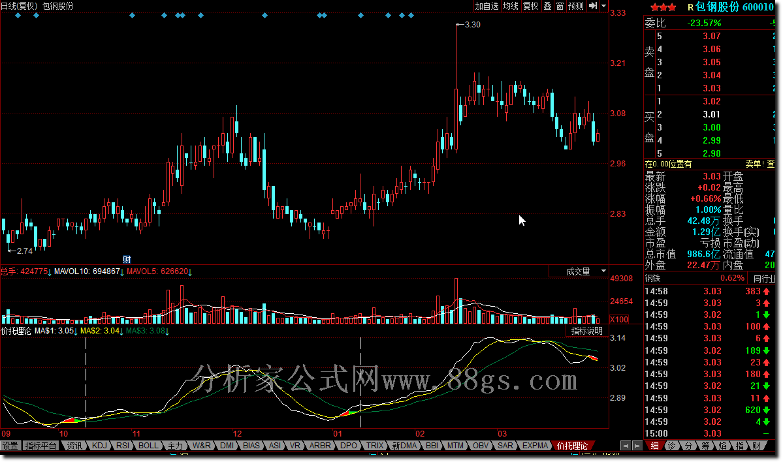Open the chart toolbar dropdown arrow
783x462 pixels.
(603, 6)
